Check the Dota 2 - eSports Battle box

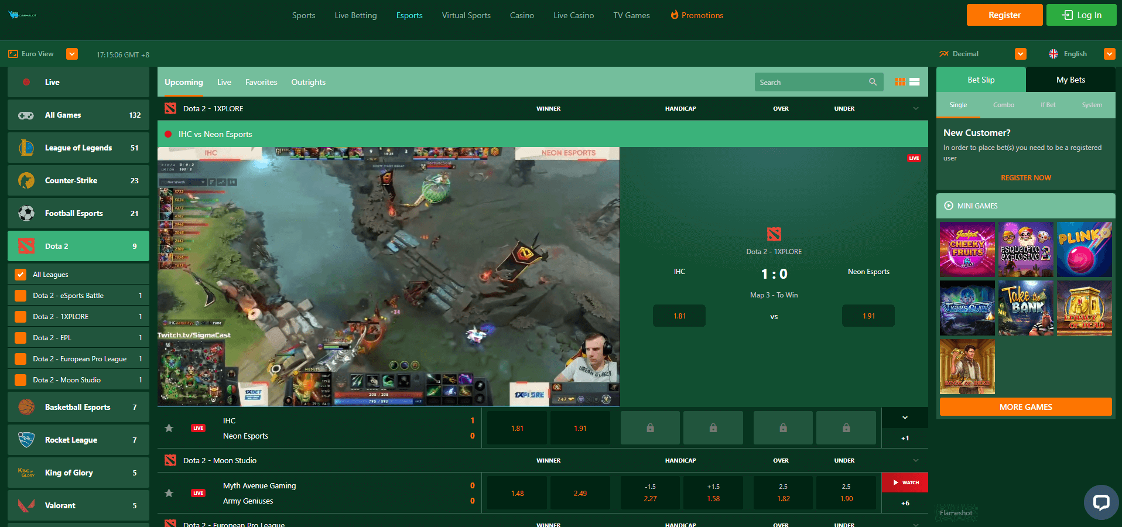pos(20,295)
